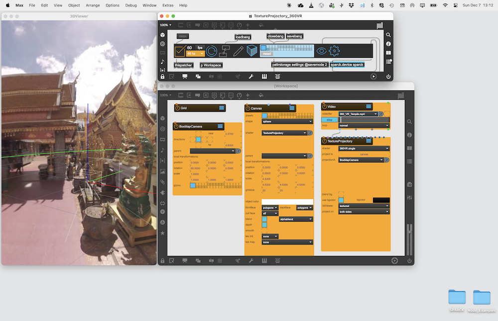498x321 pixels.
Task: Open the Canvas node hamburger menu
Action: [292, 108]
